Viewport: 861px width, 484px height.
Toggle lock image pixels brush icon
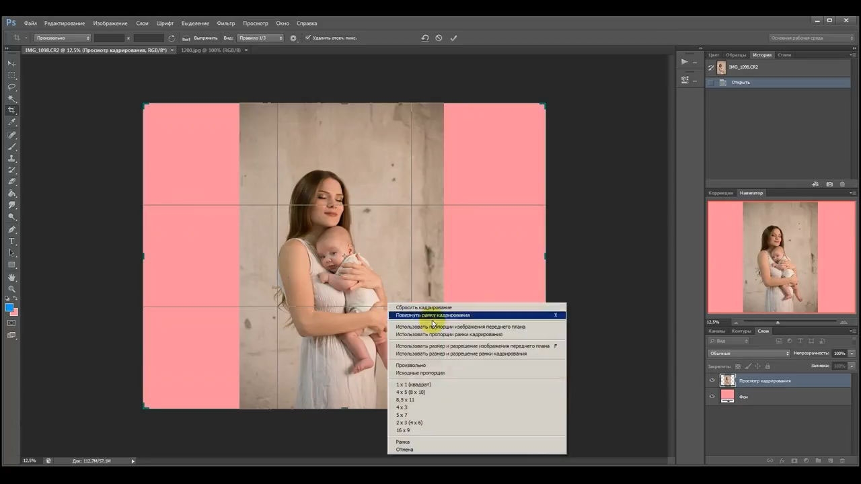click(748, 366)
